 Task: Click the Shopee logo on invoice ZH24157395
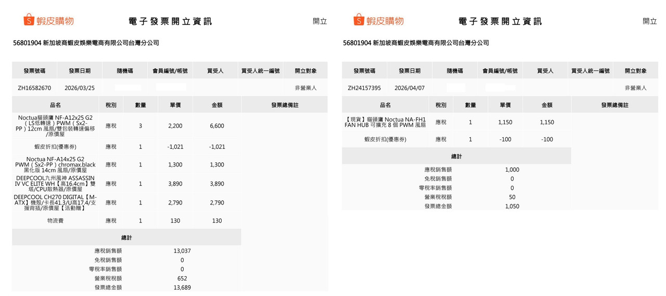click(x=378, y=20)
